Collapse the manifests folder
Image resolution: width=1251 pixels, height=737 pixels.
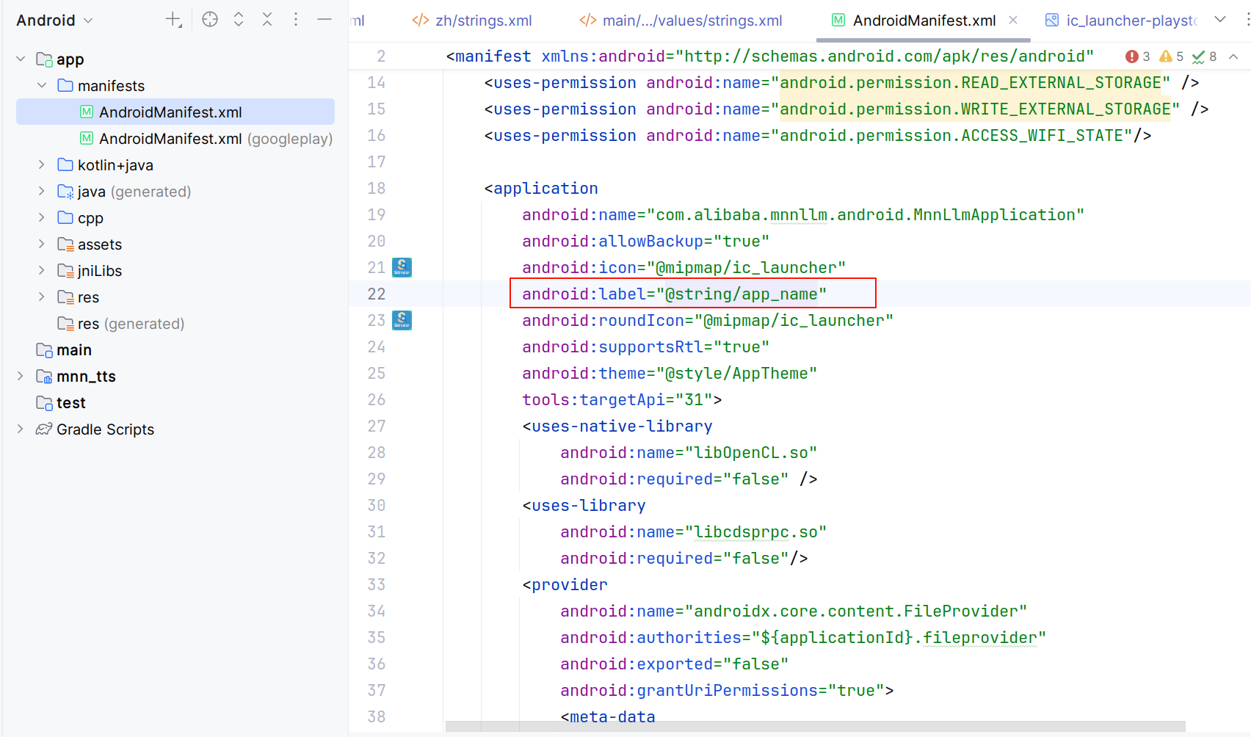42,85
